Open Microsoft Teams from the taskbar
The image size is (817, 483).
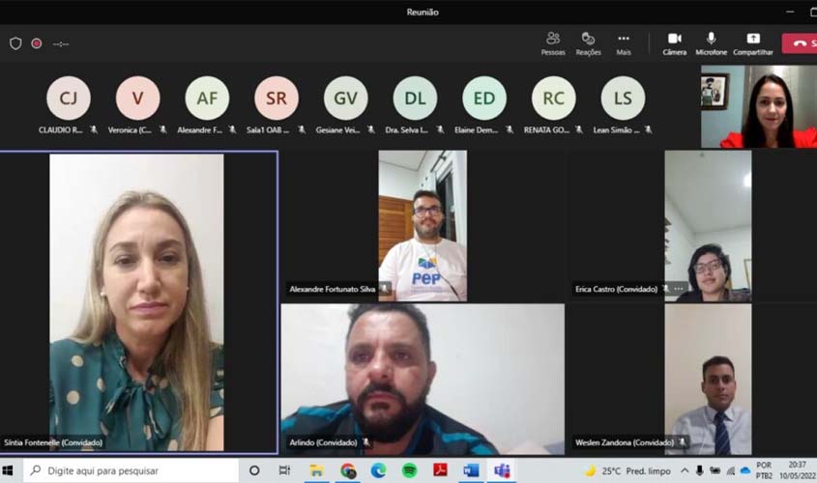tap(502, 470)
